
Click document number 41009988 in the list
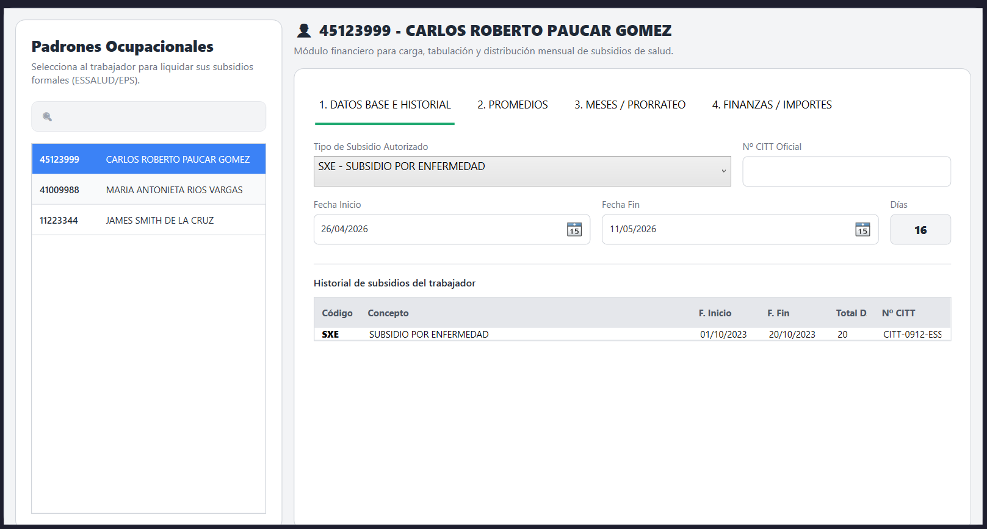click(x=59, y=190)
